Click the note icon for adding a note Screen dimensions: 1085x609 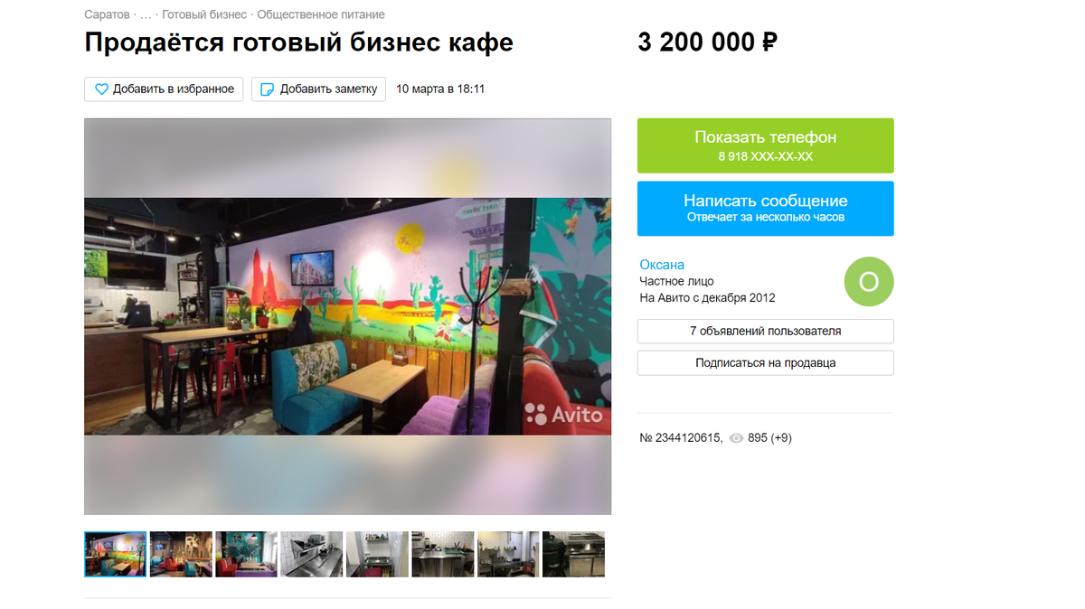(x=267, y=89)
